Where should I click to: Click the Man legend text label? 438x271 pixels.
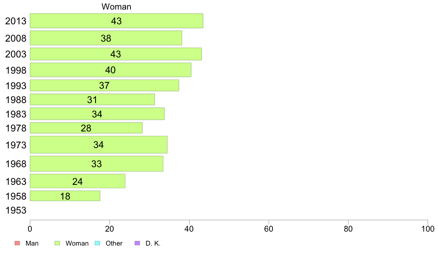click(x=32, y=243)
